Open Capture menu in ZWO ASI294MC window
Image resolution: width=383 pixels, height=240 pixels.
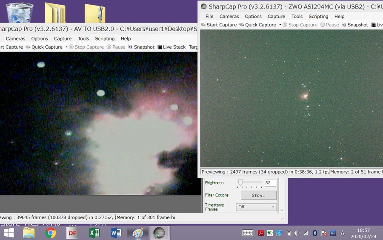point(276,16)
